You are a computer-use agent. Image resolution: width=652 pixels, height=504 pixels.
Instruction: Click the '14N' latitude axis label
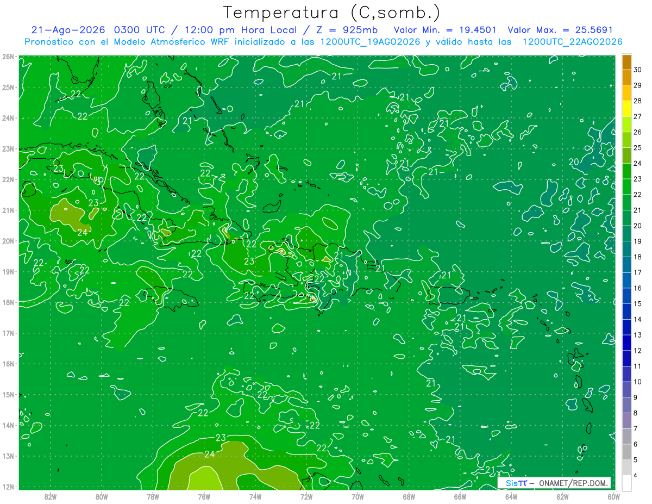point(8,425)
